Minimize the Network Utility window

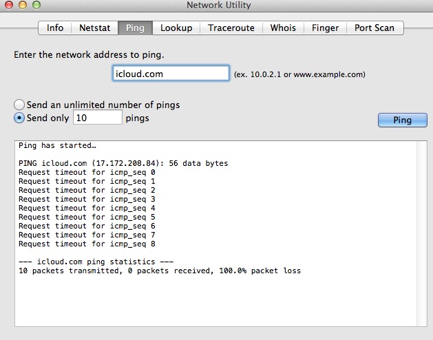[x=21, y=6]
